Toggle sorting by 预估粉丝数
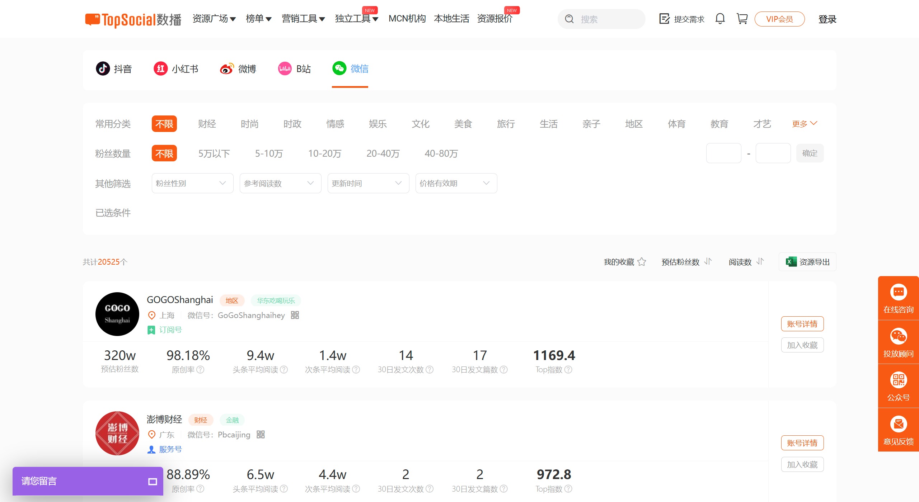 click(x=707, y=262)
